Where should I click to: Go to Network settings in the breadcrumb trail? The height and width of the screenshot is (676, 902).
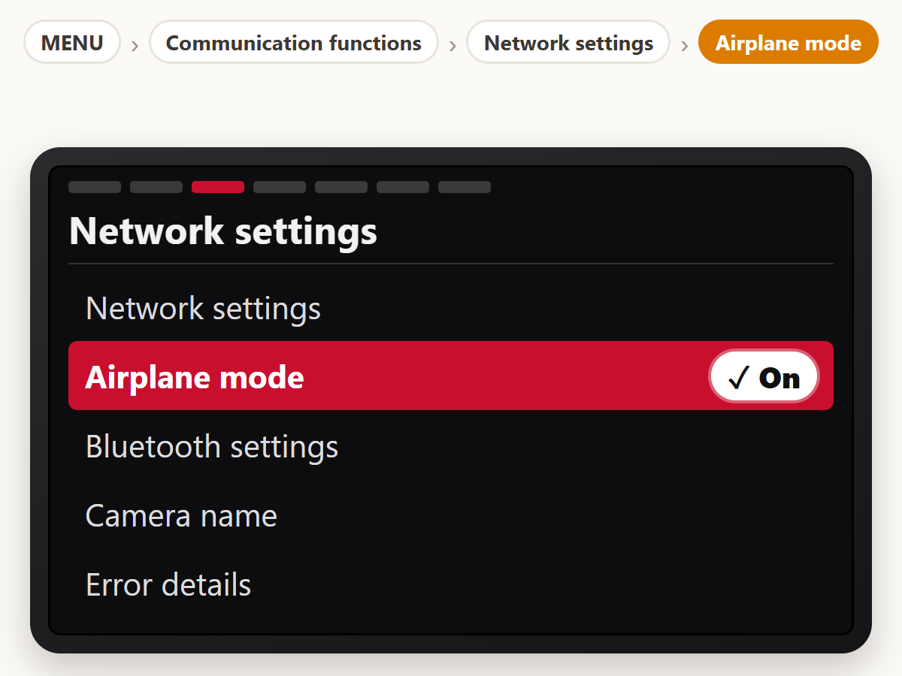pos(568,42)
